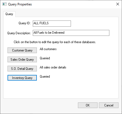122x114 pixels.
Task: Close the Query Properties dialog
Action: [118, 4]
